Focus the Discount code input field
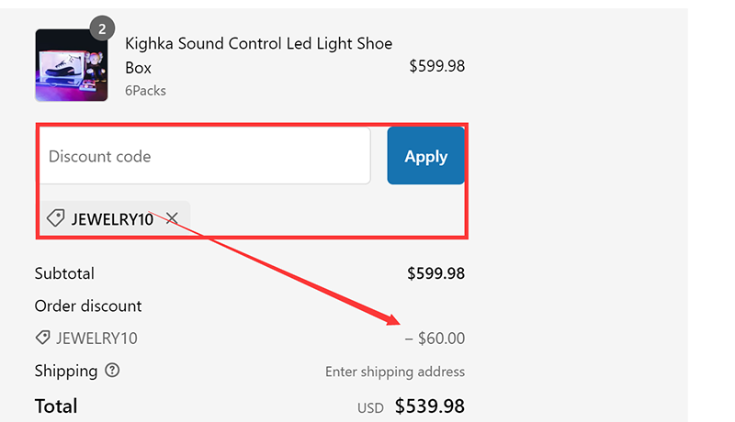This screenshot has height=422, width=735. tap(204, 156)
